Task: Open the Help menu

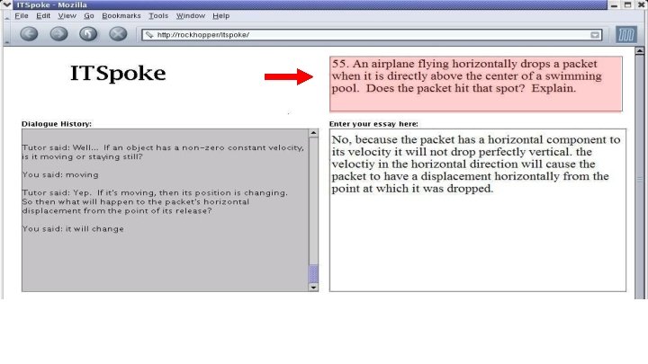Action: pyautogui.click(x=220, y=15)
